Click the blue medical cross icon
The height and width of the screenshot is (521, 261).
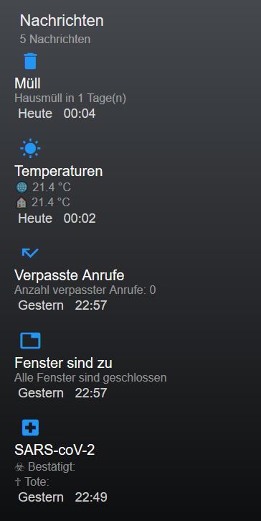(30, 428)
